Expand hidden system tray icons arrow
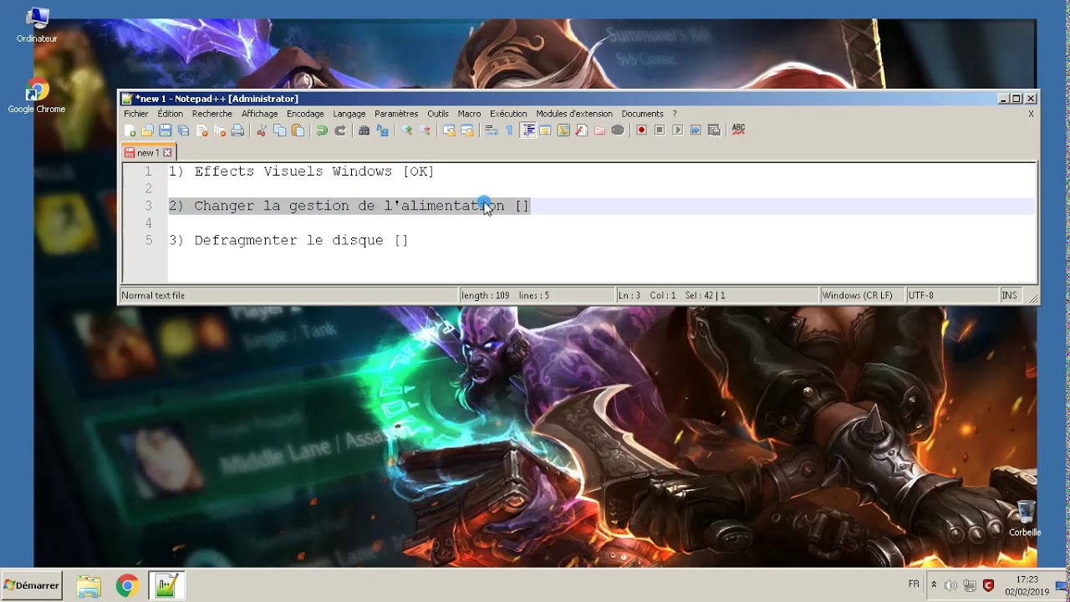Viewport: 1070px width, 602px height. [934, 585]
